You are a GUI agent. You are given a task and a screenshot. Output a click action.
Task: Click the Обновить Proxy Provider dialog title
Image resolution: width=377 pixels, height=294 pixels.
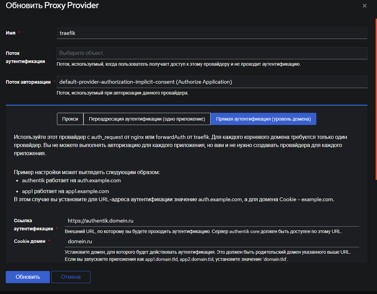(x=53, y=5)
